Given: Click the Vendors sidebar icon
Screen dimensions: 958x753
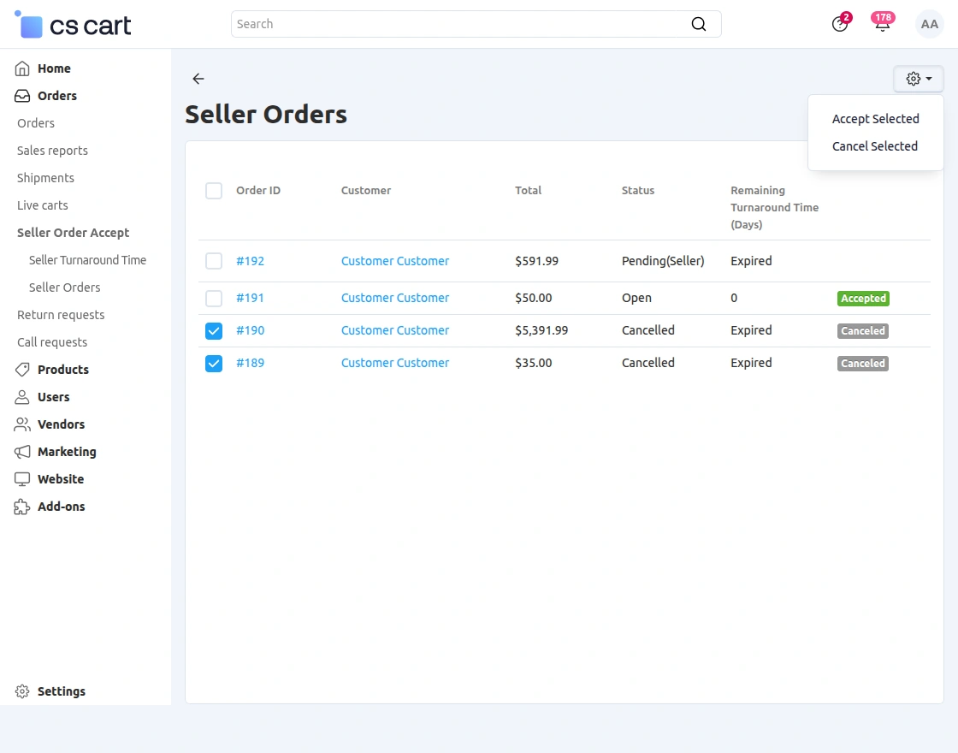Looking at the screenshot, I should coord(22,424).
